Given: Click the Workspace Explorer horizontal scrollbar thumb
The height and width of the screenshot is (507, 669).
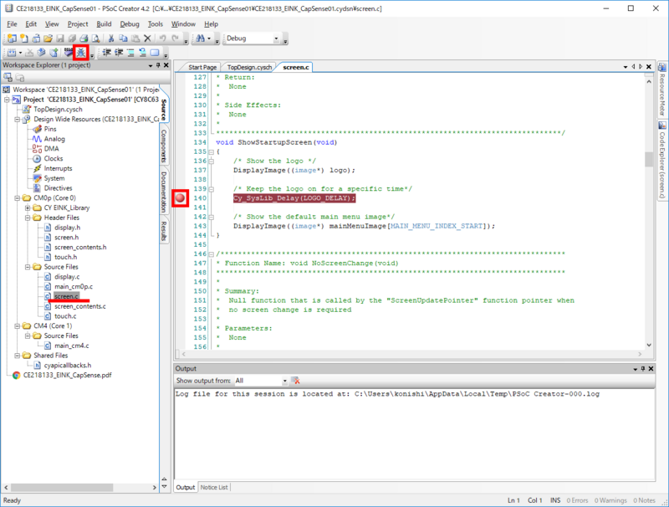Looking at the screenshot, I should coord(62,488).
